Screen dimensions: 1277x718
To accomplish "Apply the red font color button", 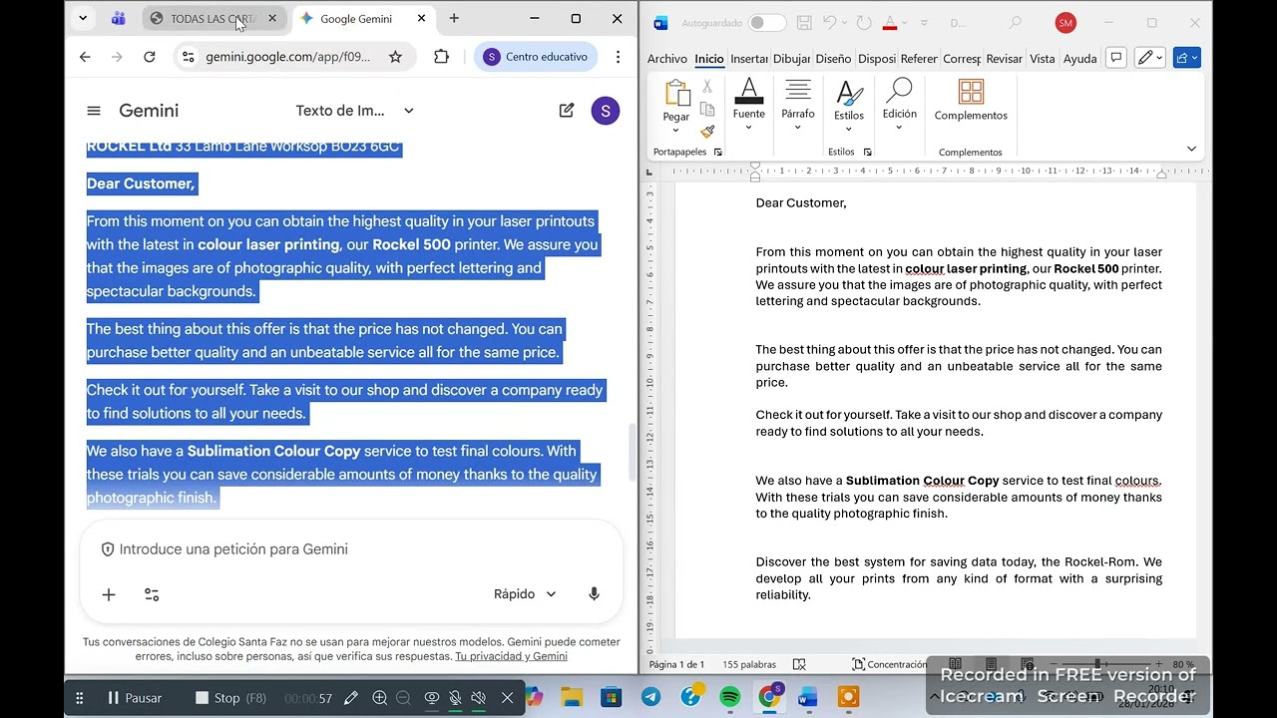I will (891, 23).
